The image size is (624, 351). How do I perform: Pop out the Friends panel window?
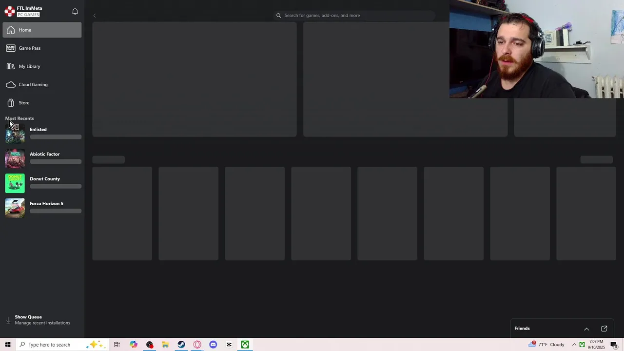(x=604, y=329)
